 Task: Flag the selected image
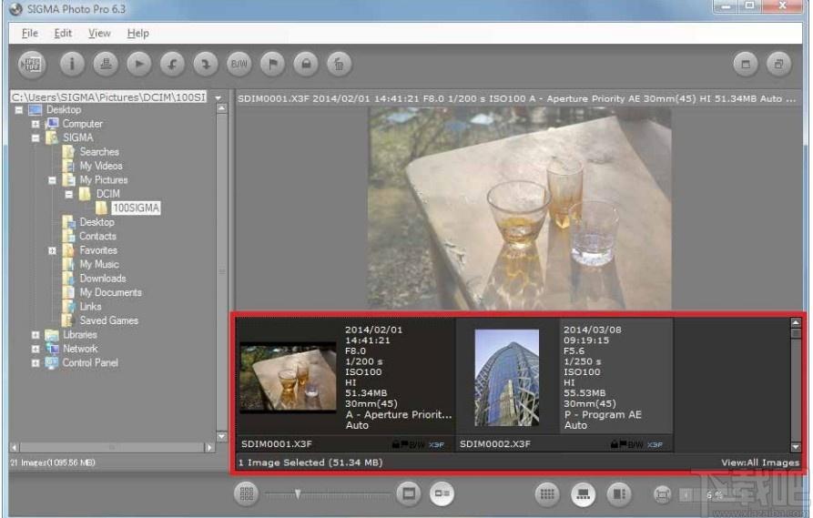pos(273,65)
